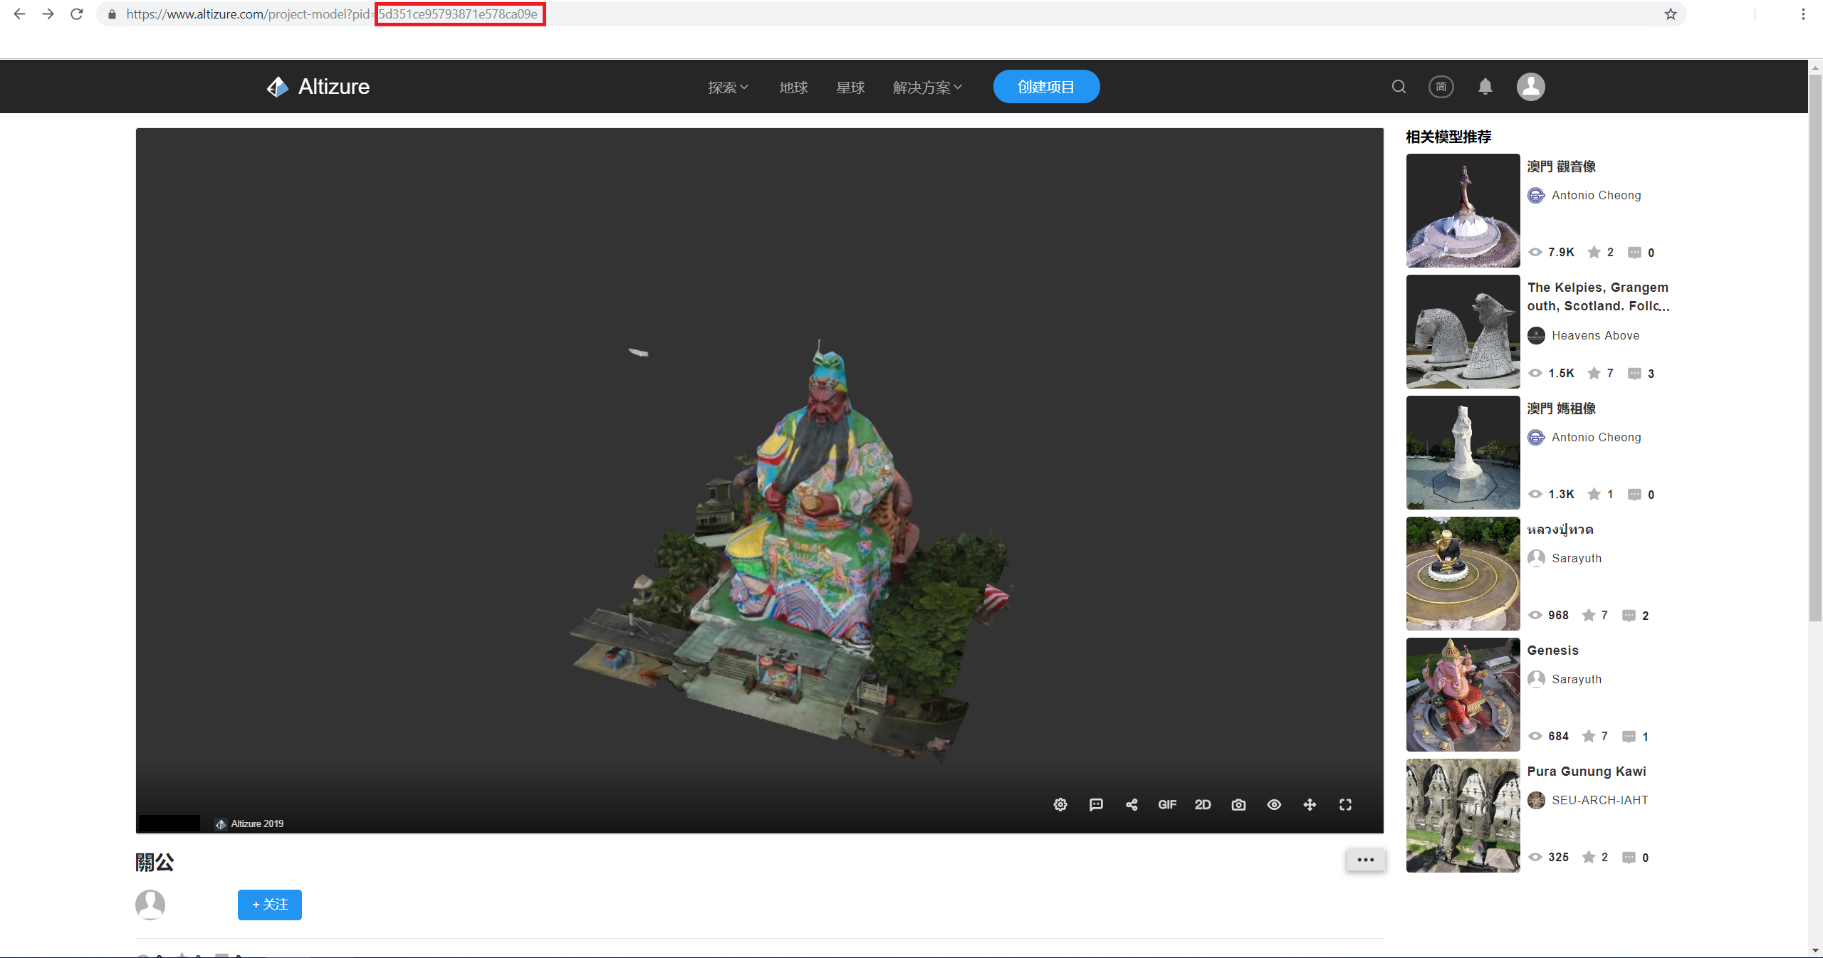This screenshot has width=1823, height=958.
Task: Open Pura Gunung Kawi thumbnail
Action: pos(1463,815)
